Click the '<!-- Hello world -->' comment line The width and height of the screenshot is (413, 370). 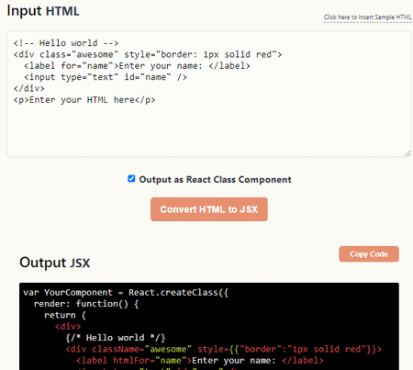(x=66, y=43)
